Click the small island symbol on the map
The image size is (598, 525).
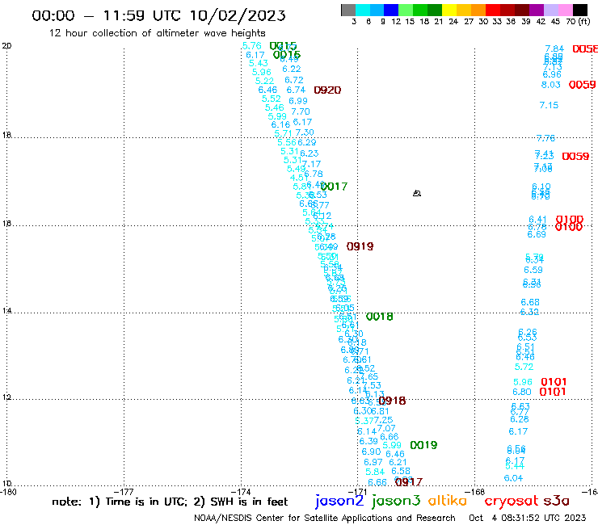click(x=417, y=193)
